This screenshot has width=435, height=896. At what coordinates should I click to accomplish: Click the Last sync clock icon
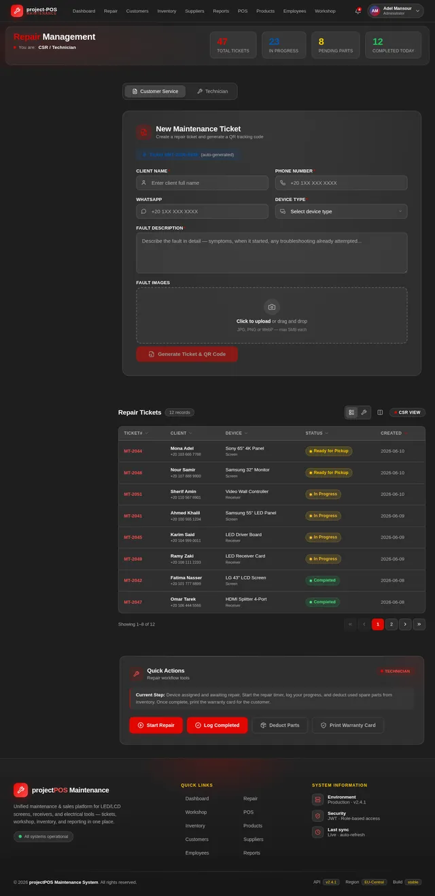(317, 832)
